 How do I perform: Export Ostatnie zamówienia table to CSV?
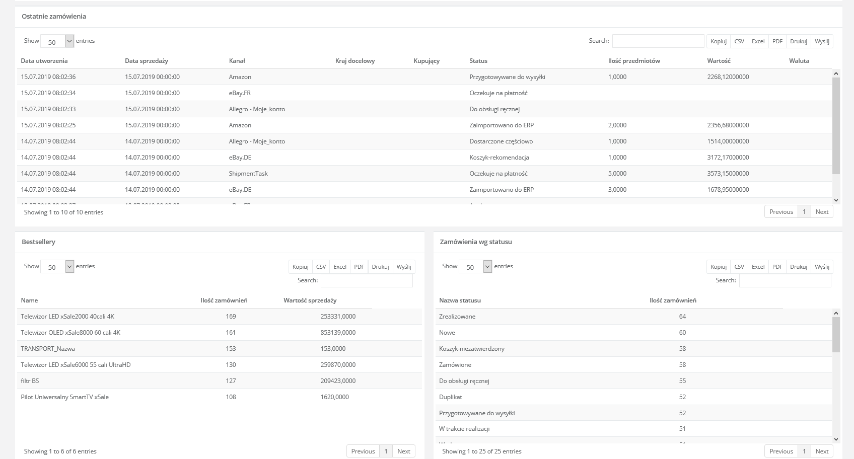(x=739, y=41)
